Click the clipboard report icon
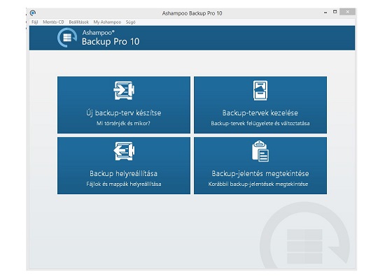The image size is (385, 276). (x=260, y=151)
